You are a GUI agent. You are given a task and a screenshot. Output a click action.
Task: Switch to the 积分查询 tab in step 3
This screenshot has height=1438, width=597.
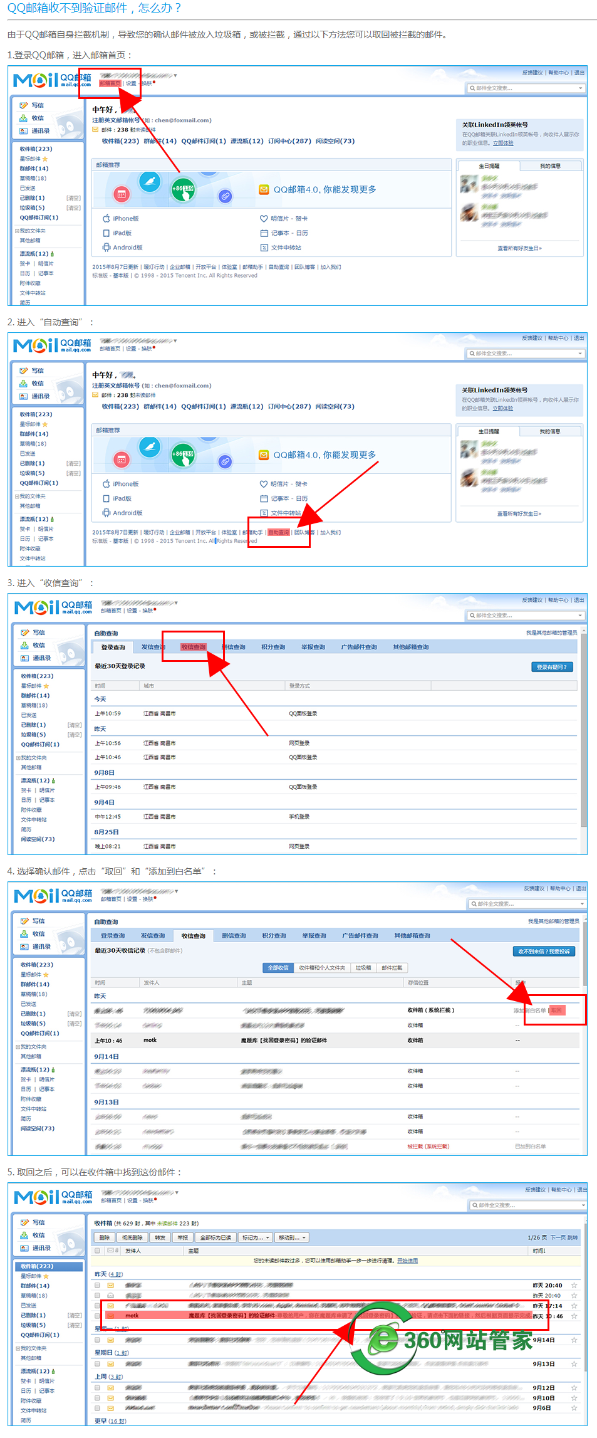pyautogui.click(x=273, y=648)
